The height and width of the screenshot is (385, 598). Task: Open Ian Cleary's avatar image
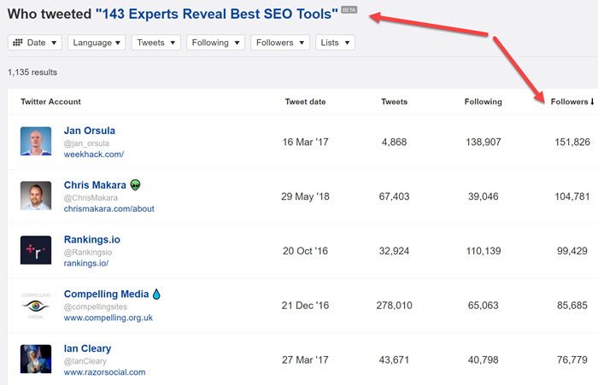point(36,359)
